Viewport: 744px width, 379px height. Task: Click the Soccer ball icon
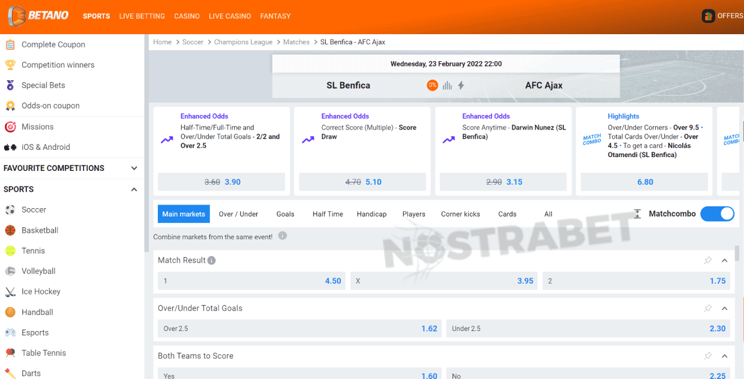pos(10,210)
